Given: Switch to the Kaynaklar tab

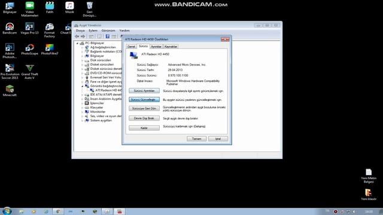Looking at the screenshot, I should (171, 47).
